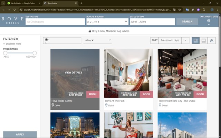Click location pin under Rove At The Park
Viewport: 221px width, 138px height.
[x=106, y=105]
